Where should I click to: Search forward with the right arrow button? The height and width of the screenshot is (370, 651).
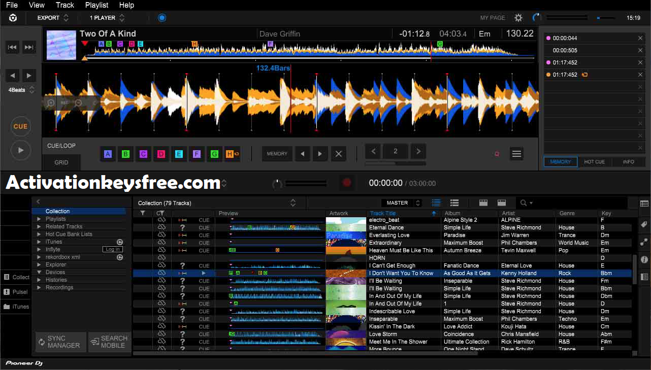[29, 76]
